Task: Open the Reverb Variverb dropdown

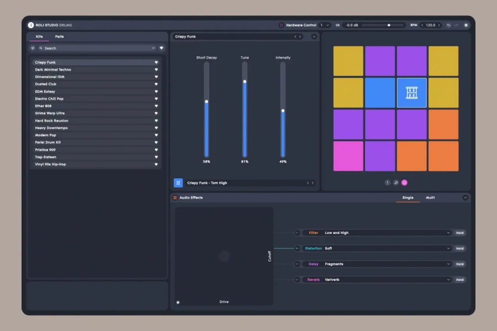Action: [x=377, y=280]
